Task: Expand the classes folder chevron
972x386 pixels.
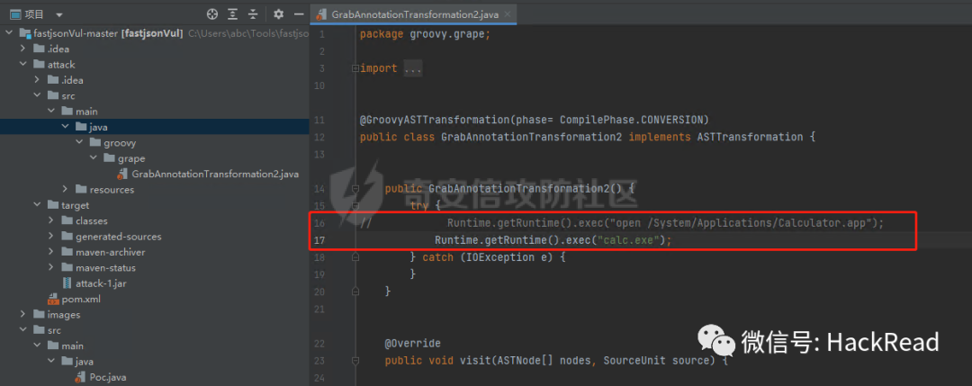Action: click(x=50, y=220)
